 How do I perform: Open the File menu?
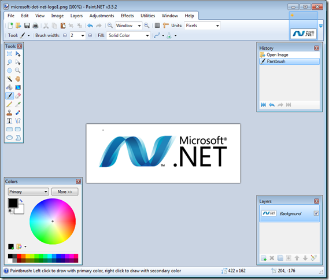11,16
